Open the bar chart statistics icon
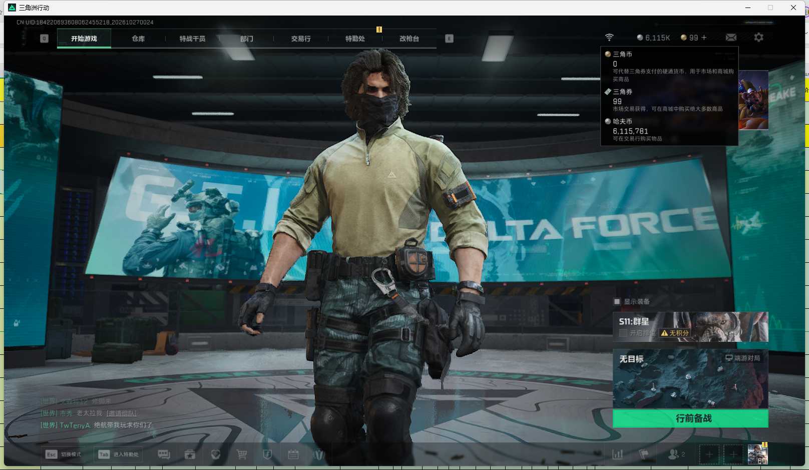Viewport: 809px width, 470px height. click(x=618, y=454)
